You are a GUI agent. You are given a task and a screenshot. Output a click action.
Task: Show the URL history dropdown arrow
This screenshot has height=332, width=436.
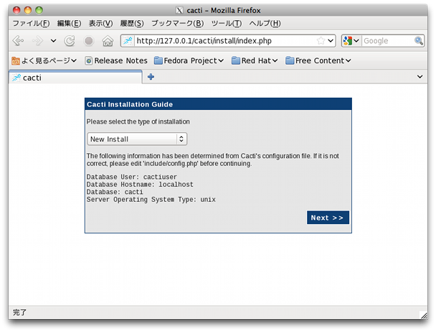(331, 41)
